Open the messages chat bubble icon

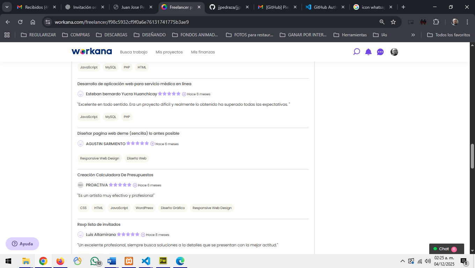(x=380, y=52)
